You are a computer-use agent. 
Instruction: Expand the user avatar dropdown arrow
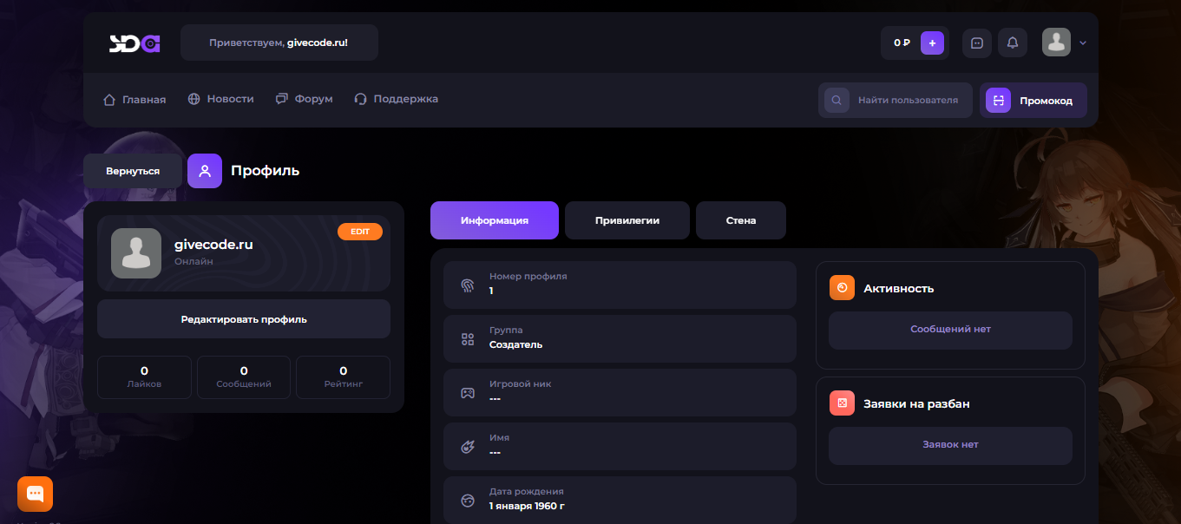coord(1083,43)
